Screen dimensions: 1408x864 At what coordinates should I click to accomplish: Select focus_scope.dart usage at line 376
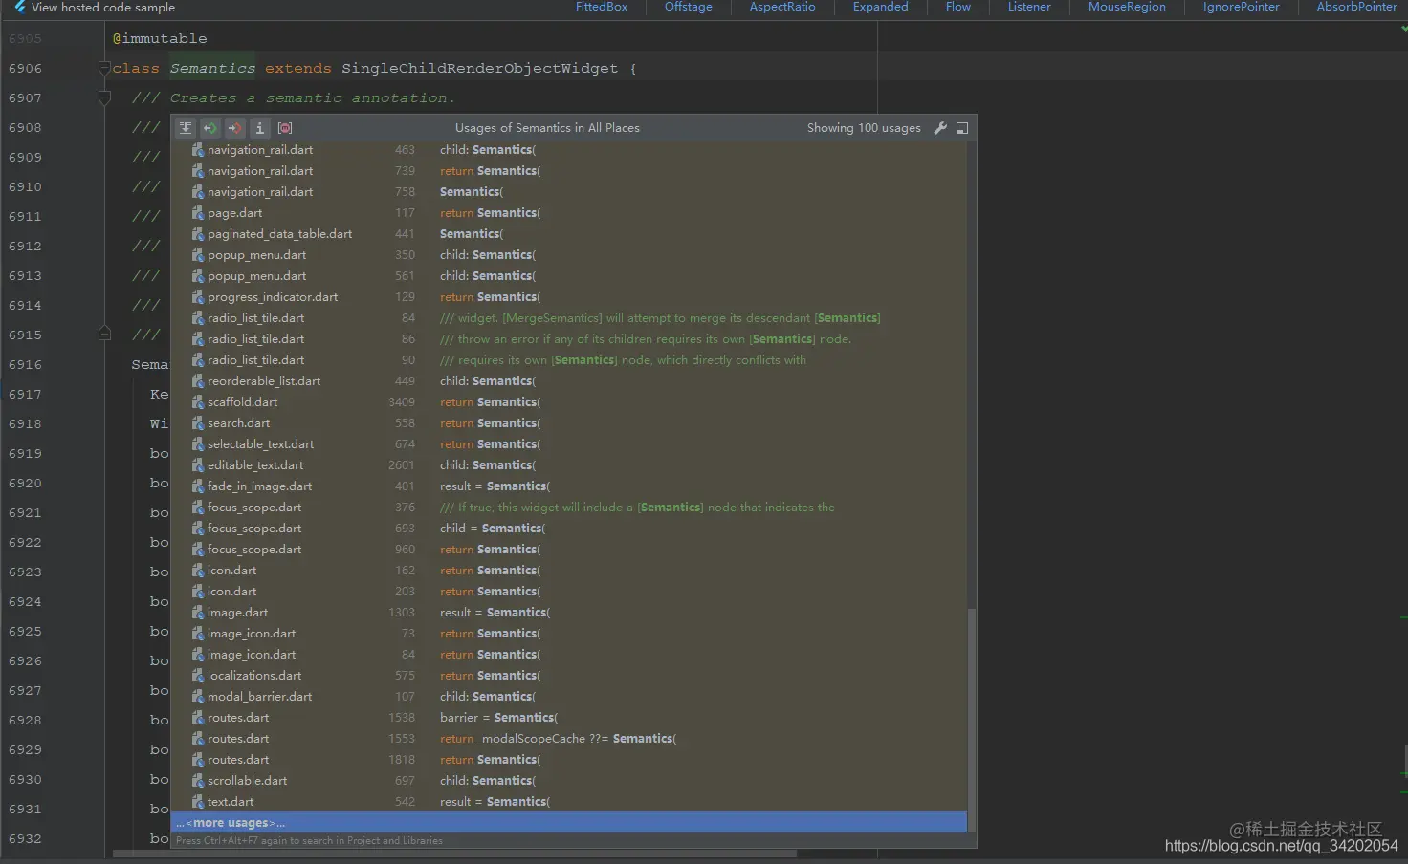(x=569, y=508)
